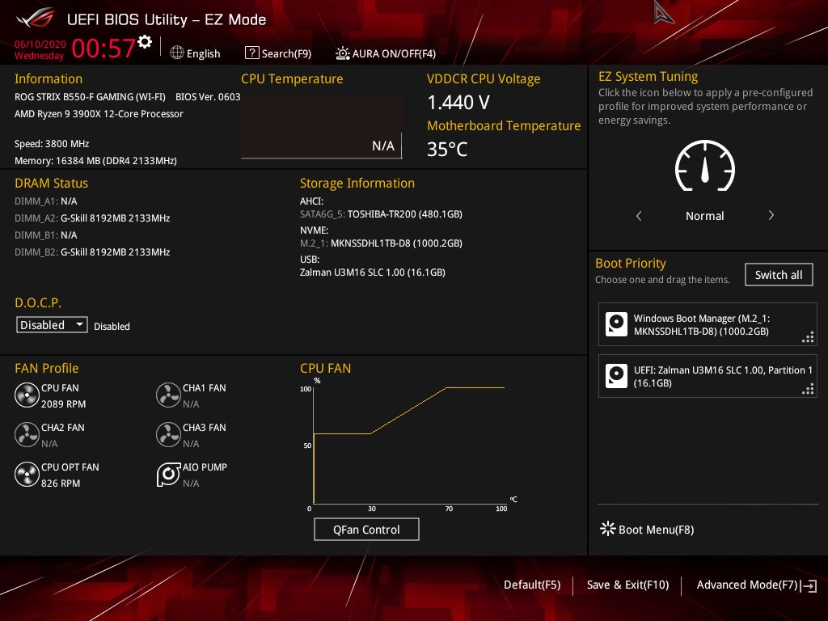Viewport: 828px width, 621px height.
Task: Choose Save & Exit(F10)
Action: [627, 585]
